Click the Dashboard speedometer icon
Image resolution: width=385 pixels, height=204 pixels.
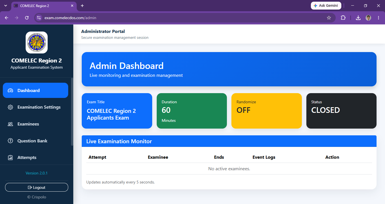coord(10,90)
